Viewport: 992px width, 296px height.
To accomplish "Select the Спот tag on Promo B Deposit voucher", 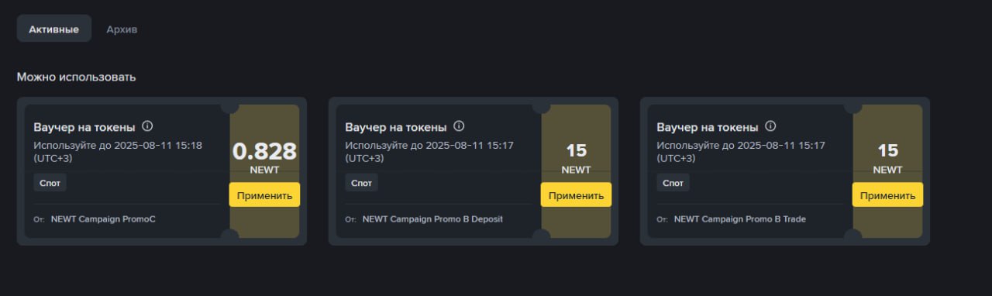I will pyautogui.click(x=362, y=183).
